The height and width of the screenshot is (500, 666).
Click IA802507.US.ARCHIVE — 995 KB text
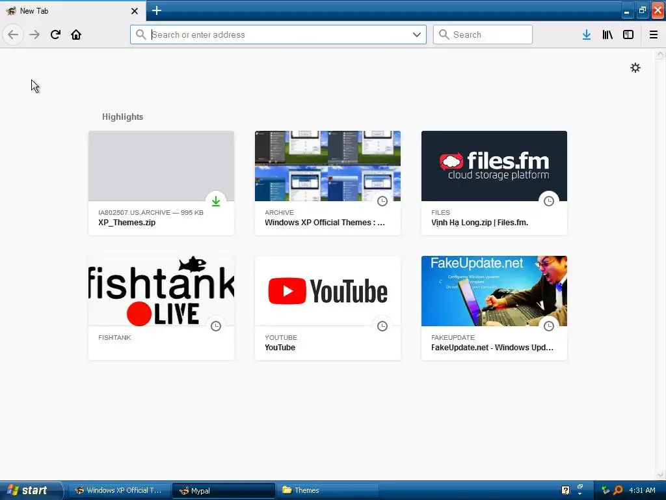pyautogui.click(x=151, y=213)
